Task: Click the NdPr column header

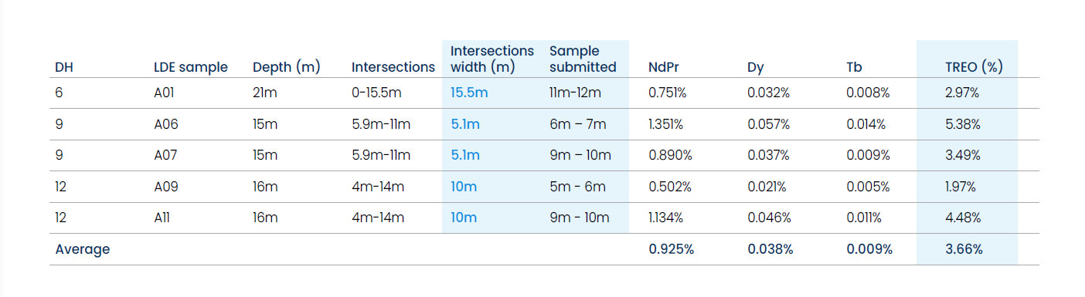Action: pyautogui.click(x=664, y=67)
